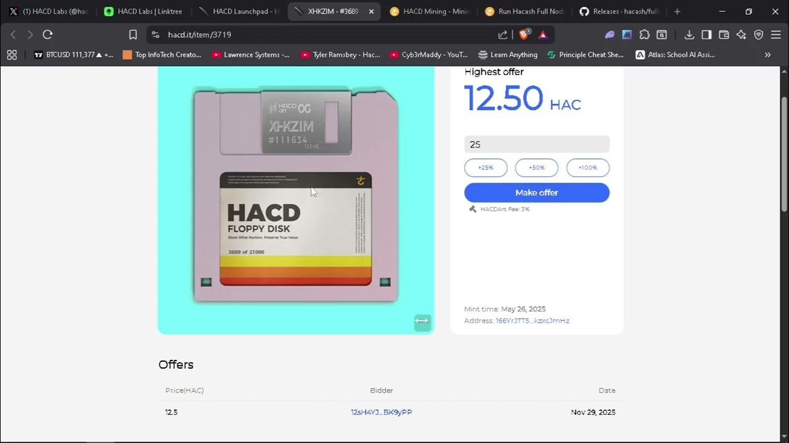Open bidder address 12sH4YJ...BK9yPP link
This screenshot has width=789, height=443.
[x=381, y=412]
